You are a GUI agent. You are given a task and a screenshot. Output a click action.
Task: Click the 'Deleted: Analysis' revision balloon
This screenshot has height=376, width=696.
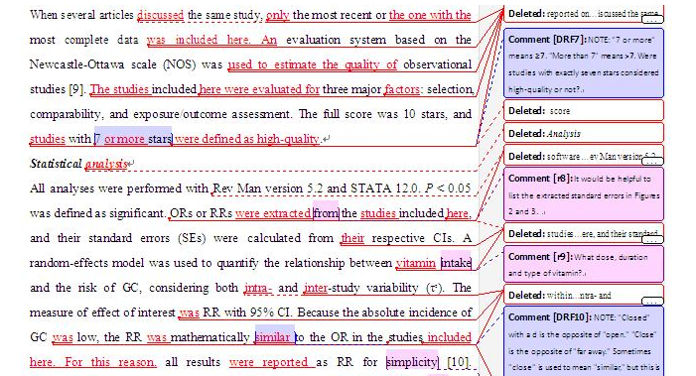coord(584,133)
